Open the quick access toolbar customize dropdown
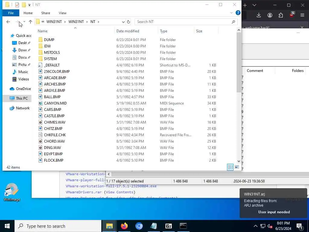309x232 pixels. [29, 5]
